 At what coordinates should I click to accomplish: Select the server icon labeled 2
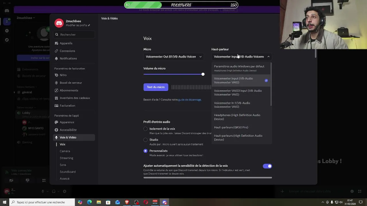tap(7, 21)
